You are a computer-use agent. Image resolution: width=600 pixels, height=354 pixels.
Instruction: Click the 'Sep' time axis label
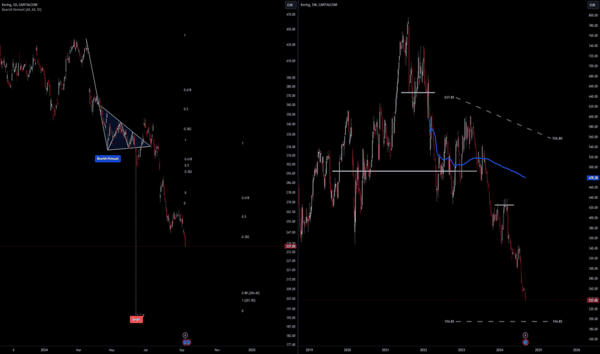click(x=182, y=349)
